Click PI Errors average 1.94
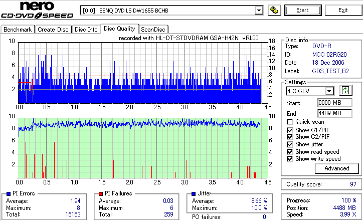This screenshot has height=221, width=363. pos(75,201)
